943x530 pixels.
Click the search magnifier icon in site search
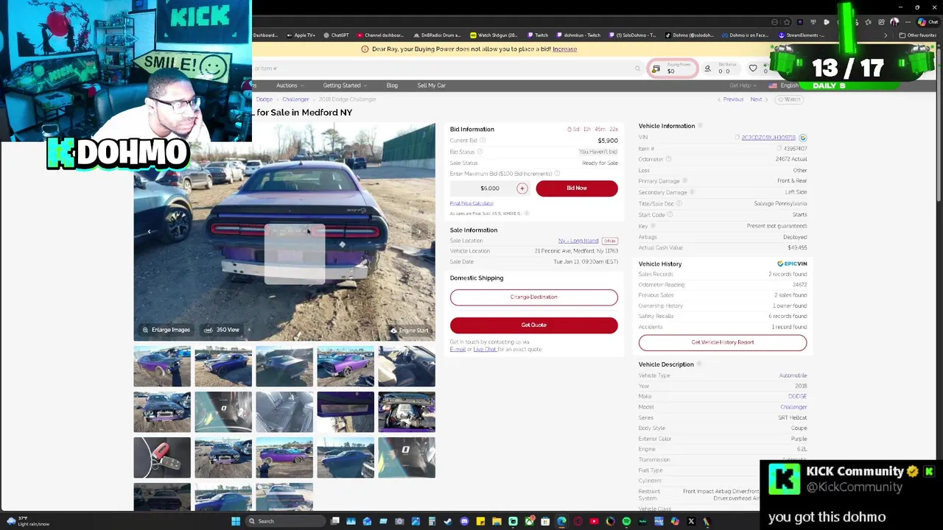(x=638, y=68)
